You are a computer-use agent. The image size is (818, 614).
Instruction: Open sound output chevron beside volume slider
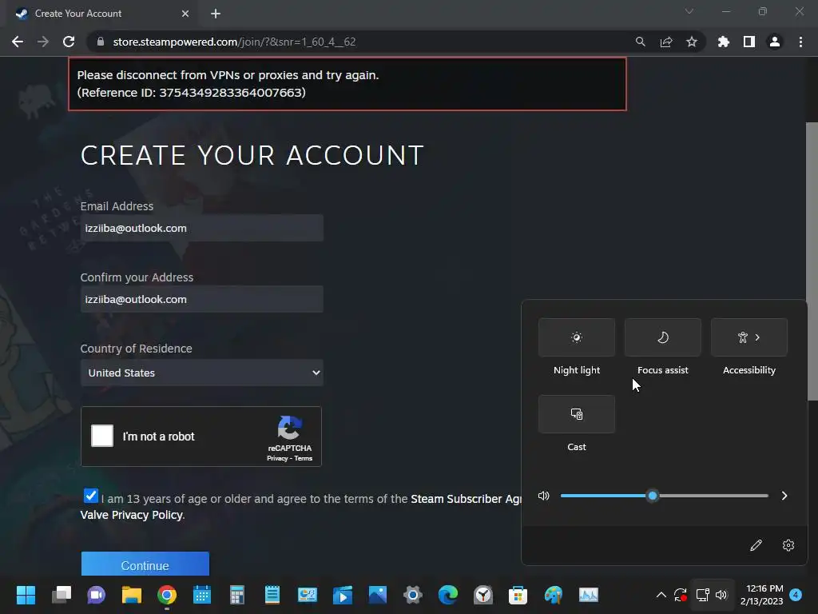[x=784, y=496]
